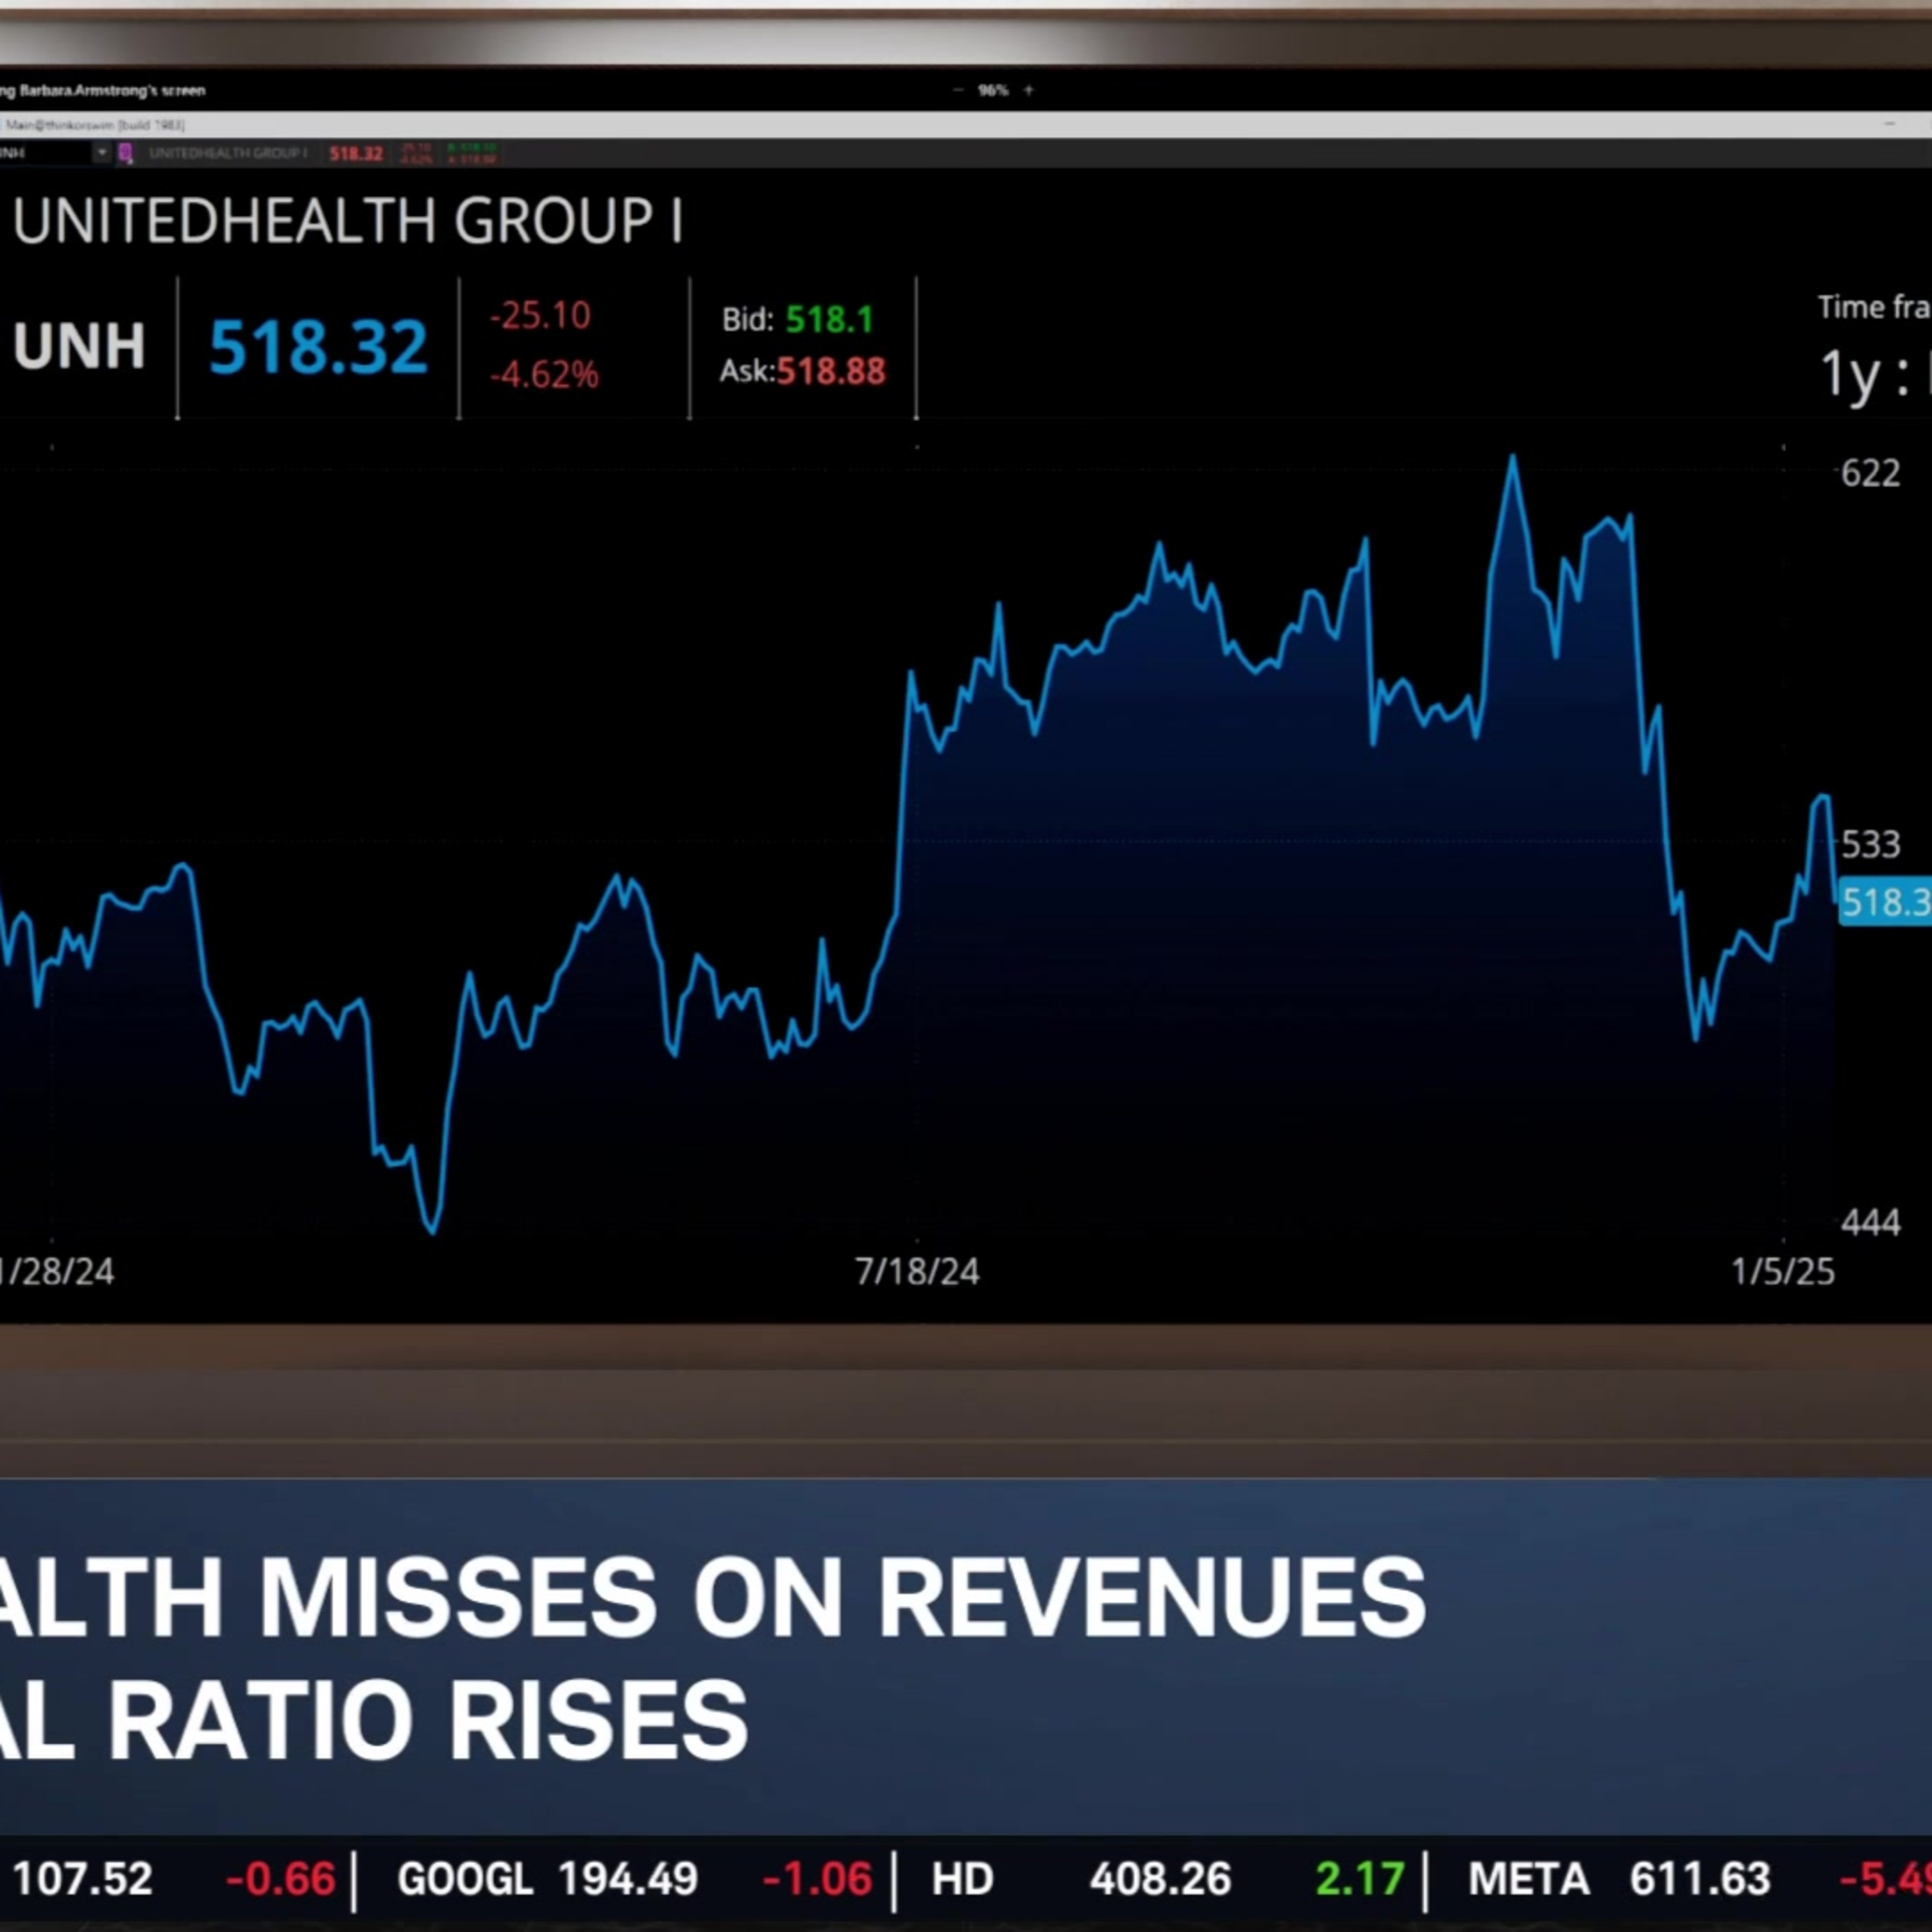Zoom out with the minus button
Viewport: 1932px width, 1932px height.
pos(958,90)
